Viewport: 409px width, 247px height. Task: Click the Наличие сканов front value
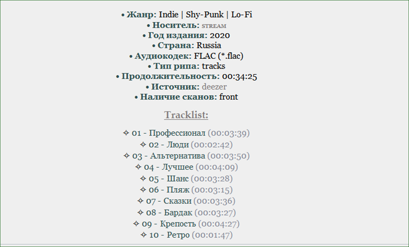pyautogui.click(x=229, y=97)
